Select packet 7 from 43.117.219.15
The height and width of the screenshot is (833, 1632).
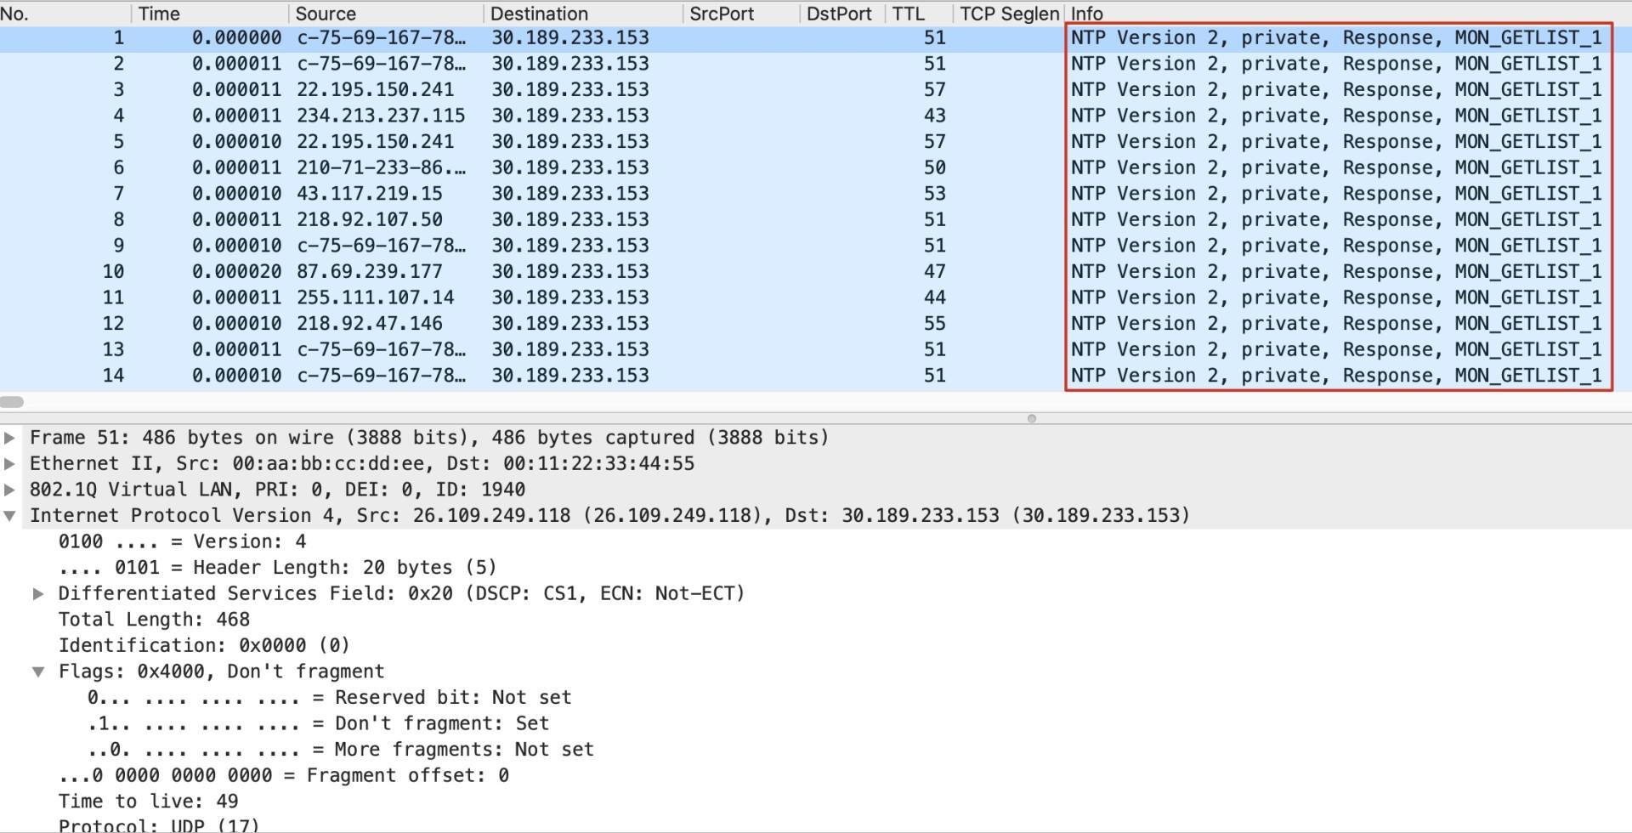pyautogui.click(x=369, y=194)
